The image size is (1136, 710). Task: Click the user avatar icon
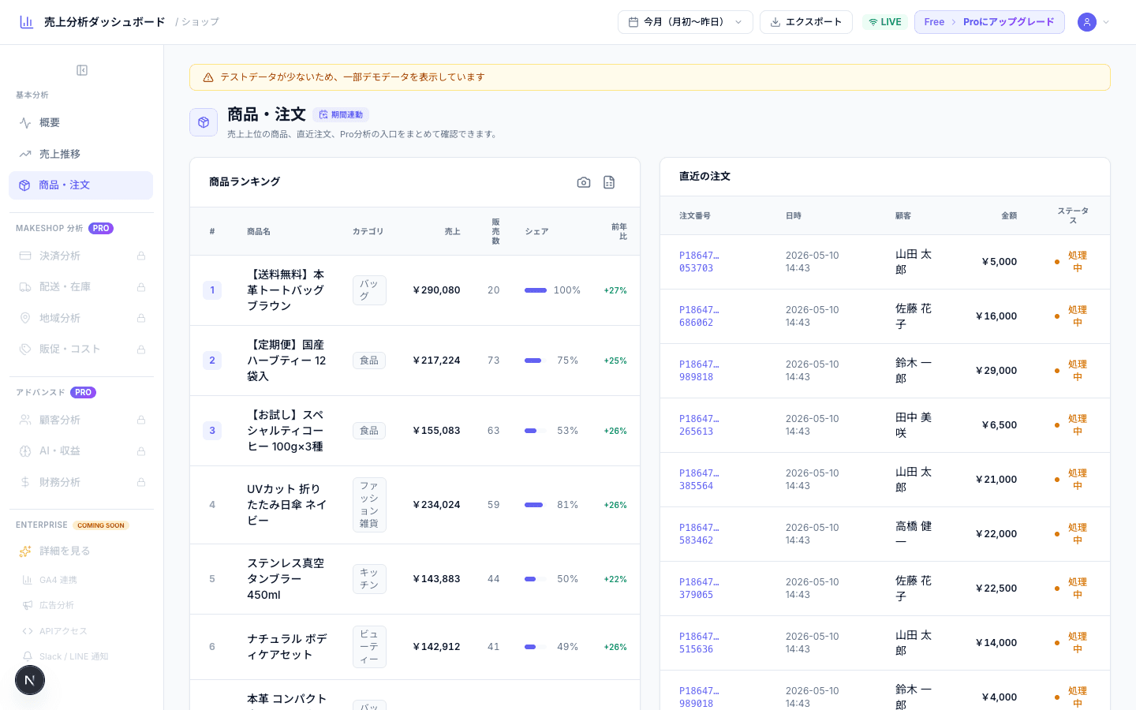1087,22
